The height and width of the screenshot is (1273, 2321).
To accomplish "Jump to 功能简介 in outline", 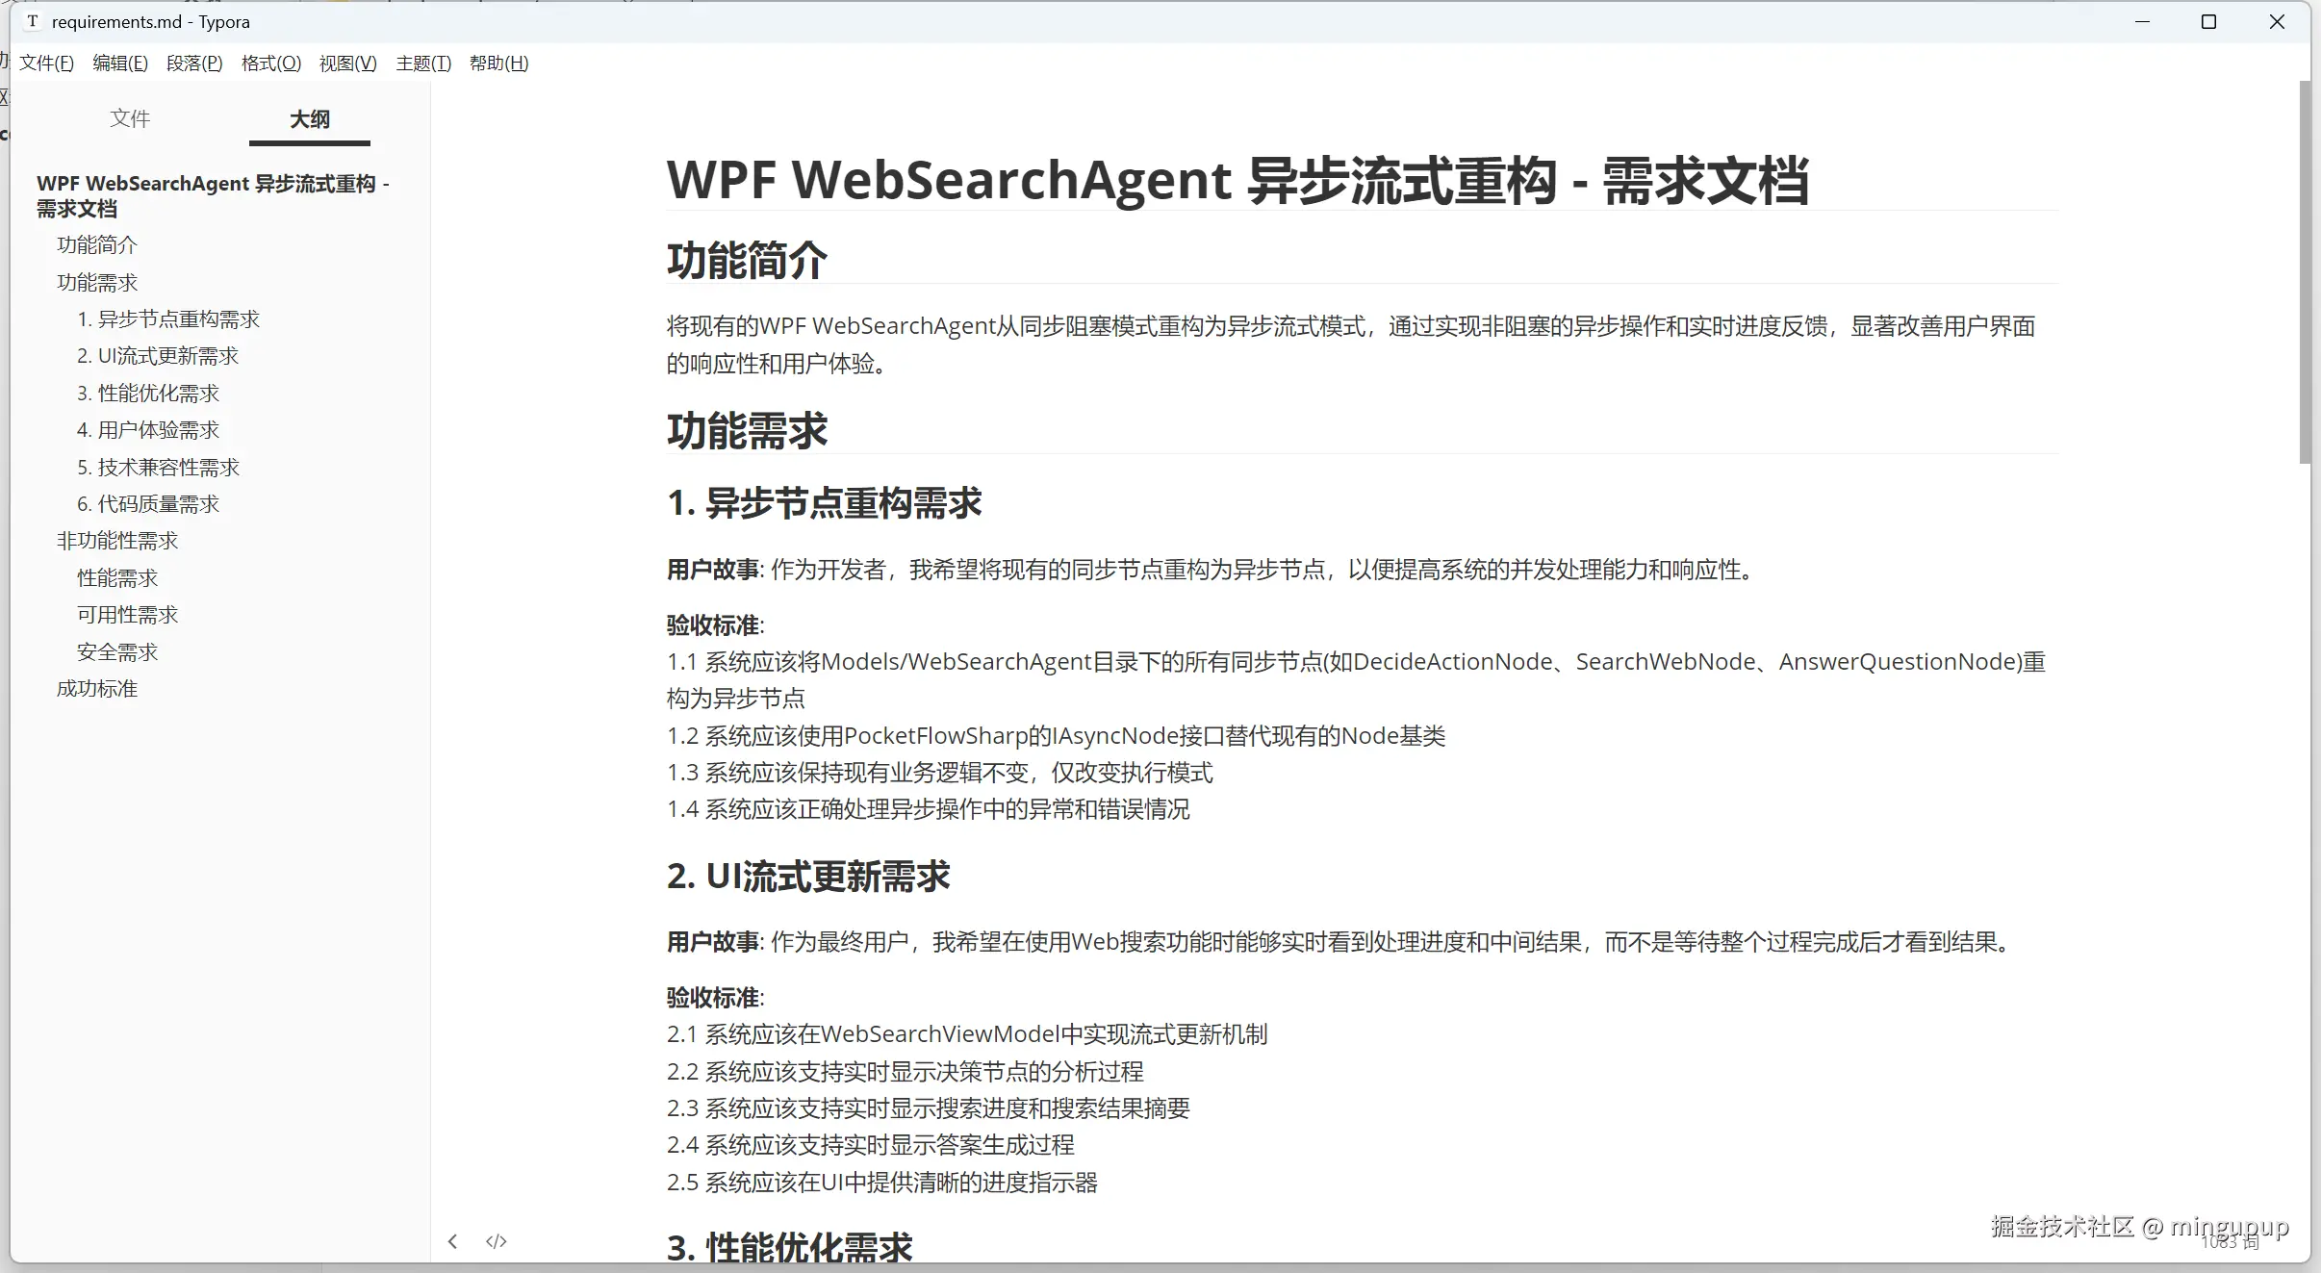I will point(97,245).
